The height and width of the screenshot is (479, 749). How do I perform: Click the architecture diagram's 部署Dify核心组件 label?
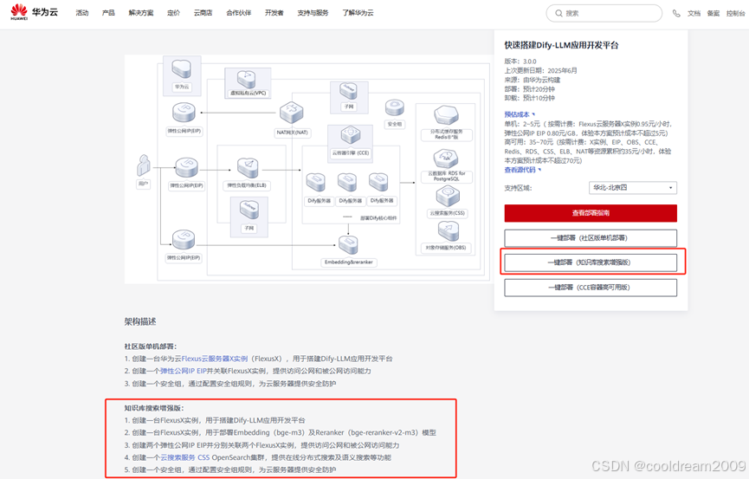pos(378,218)
